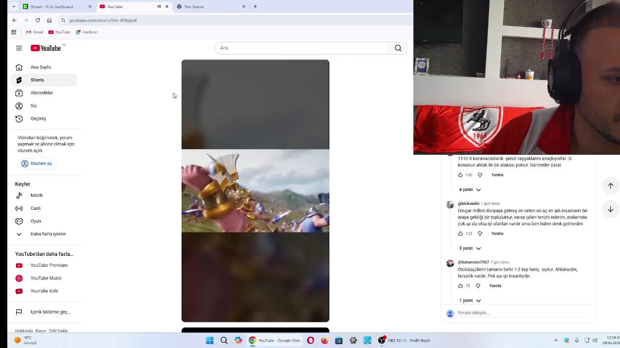
Task: Click @blckviolin profile avatar
Action: click(450, 205)
